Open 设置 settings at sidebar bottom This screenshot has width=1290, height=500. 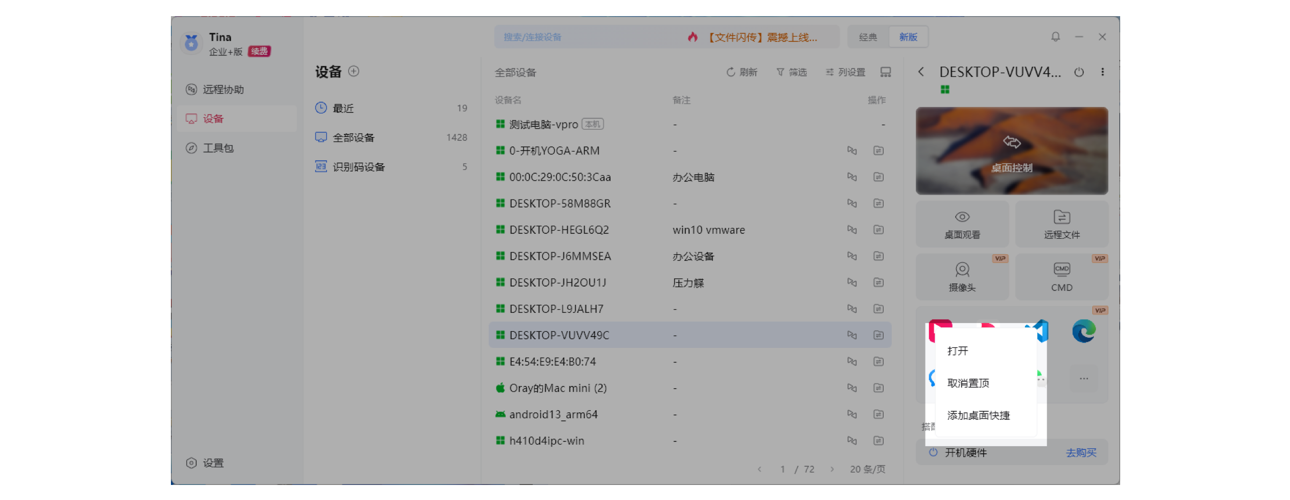[205, 463]
